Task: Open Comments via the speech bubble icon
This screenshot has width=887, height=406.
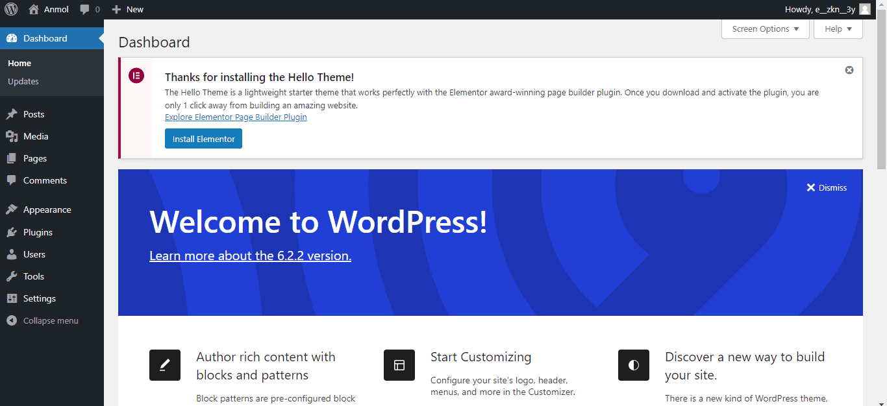Action: point(11,180)
